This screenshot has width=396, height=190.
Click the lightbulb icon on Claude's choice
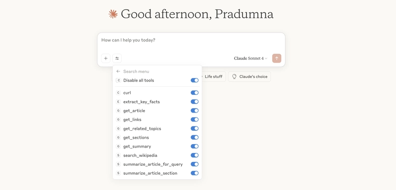234,76
